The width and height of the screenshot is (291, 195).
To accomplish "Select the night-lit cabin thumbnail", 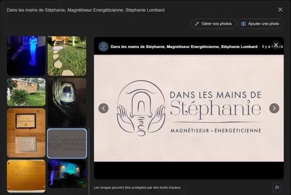I will tap(67, 174).
